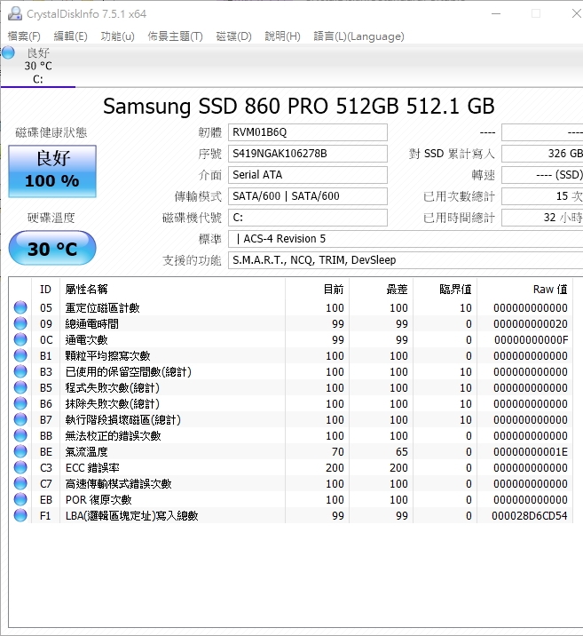Open the 語言(L)(Language) menu
Image resolution: width=583 pixels, height=636 pixels.
[359, 36]
